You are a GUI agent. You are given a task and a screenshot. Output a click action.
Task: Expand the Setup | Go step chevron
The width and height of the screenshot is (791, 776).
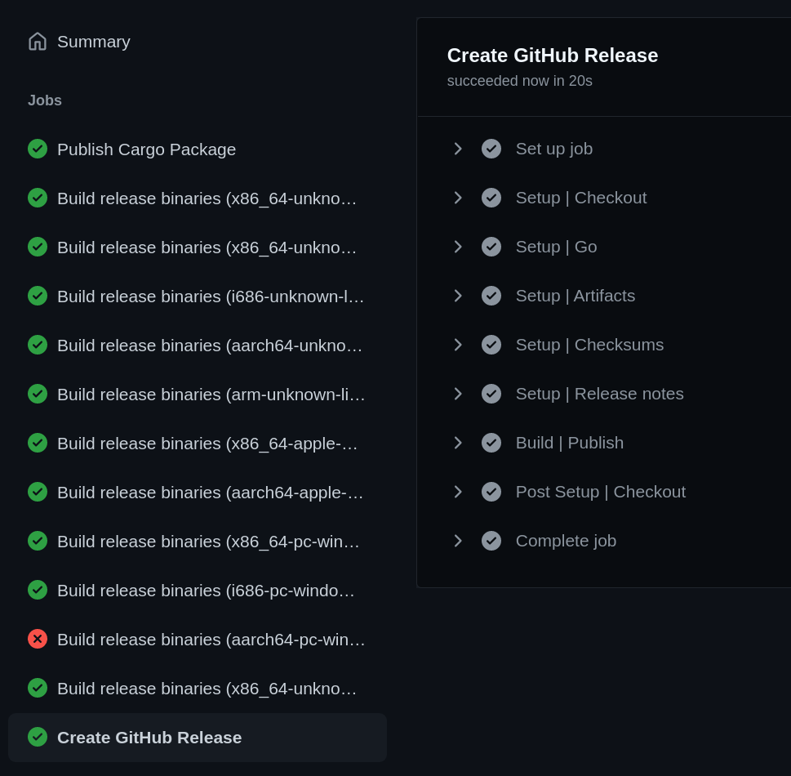(458, 247)
